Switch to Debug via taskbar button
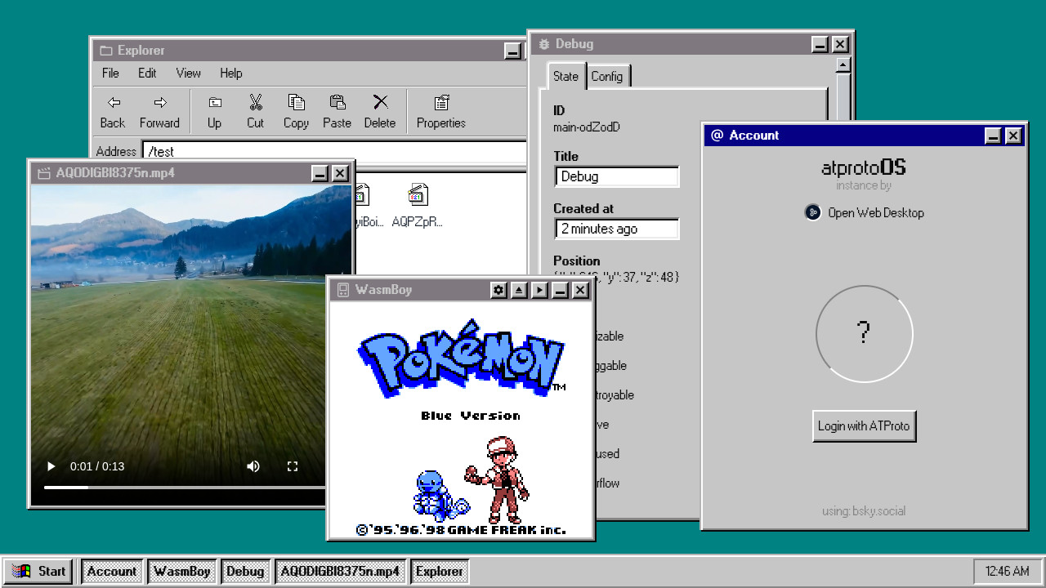This screenshot has width=1046, height=588. 245,571
